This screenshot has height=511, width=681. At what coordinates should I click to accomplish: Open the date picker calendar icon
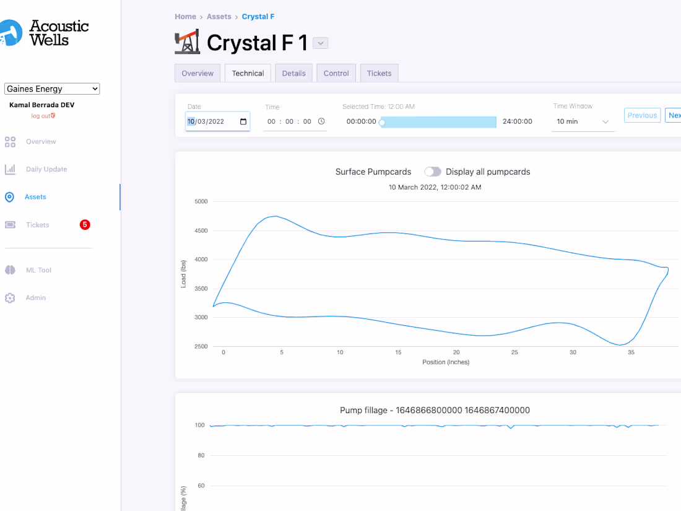[243, 121]
